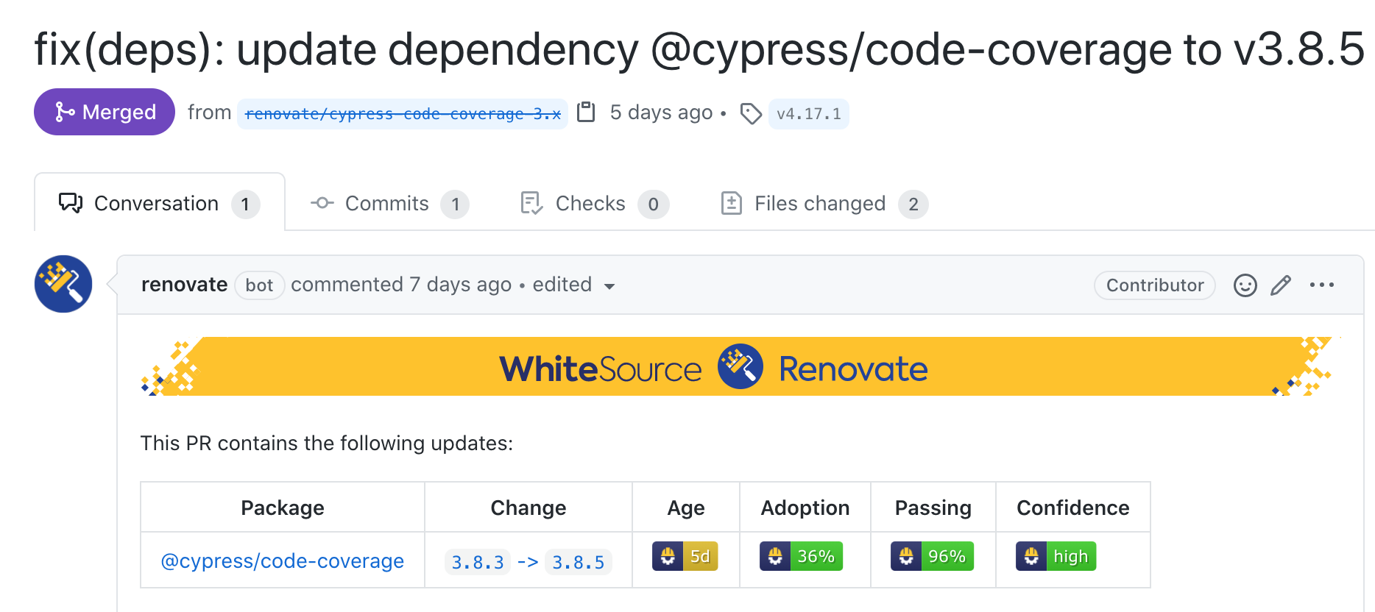Viewport: 1375px width, 612px height.
Task: Click the pull request title
Action: [x=699, y=49]
